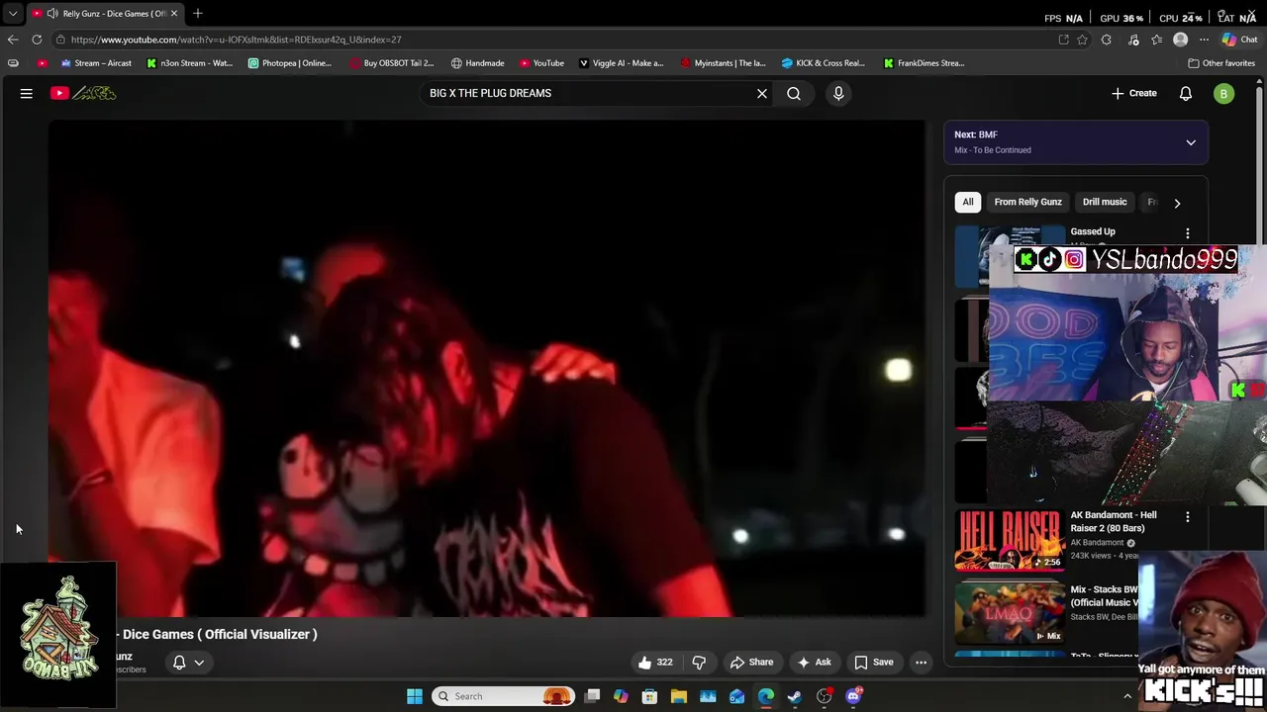Viewport: 1267px width, 712px height.
Task: Open options menu for Gassed Up video
Action: (x=1188, y=233)
